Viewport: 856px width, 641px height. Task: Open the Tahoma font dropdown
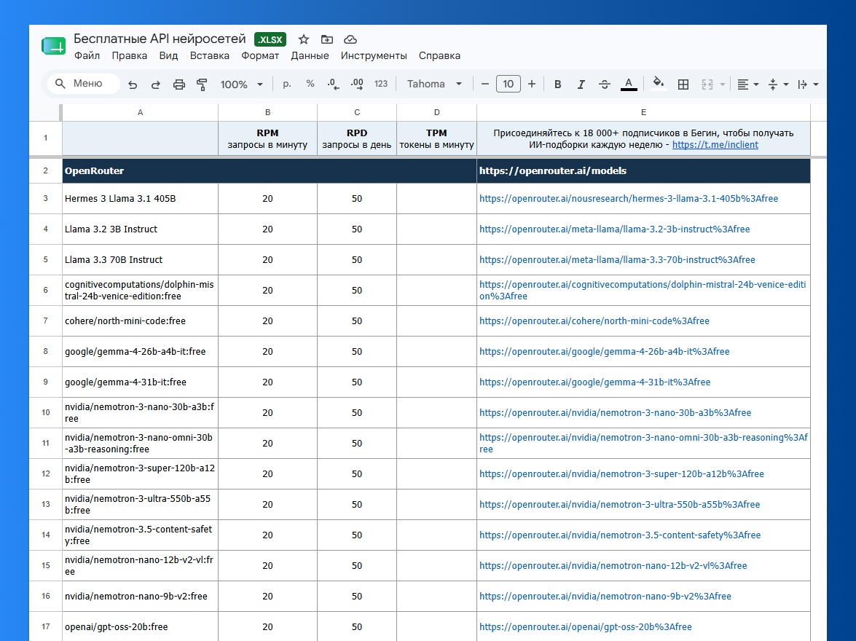434,84
